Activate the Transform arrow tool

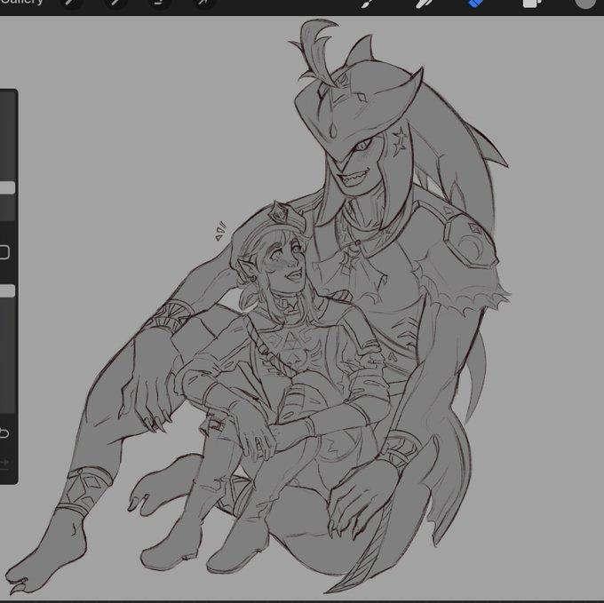(203, 3)
